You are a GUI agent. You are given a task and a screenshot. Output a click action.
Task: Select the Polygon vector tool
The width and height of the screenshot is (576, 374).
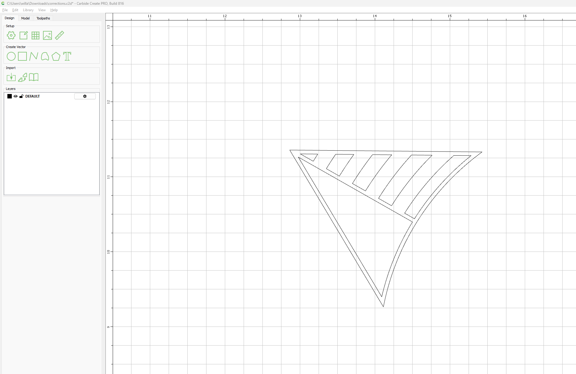(56, 56)
